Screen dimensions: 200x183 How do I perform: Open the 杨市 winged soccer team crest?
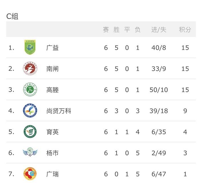tap(30, 152)
